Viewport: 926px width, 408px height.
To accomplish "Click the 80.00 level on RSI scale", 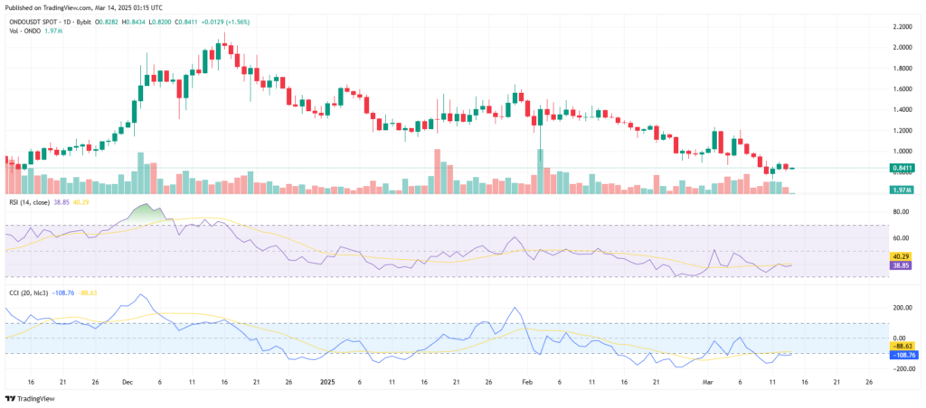I will point(899,212).
